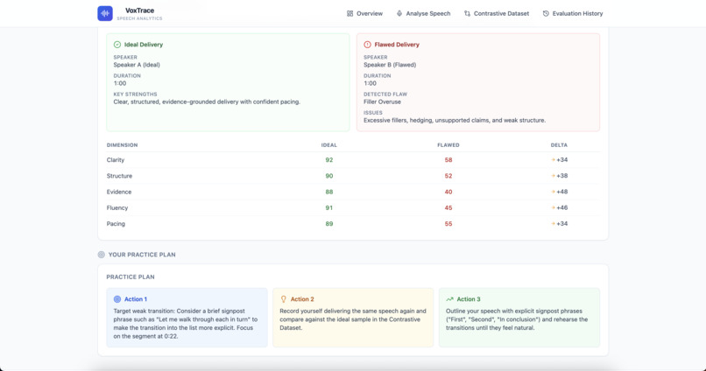Click the Ideal column header

pyautogui.click(x=329, y=144)
